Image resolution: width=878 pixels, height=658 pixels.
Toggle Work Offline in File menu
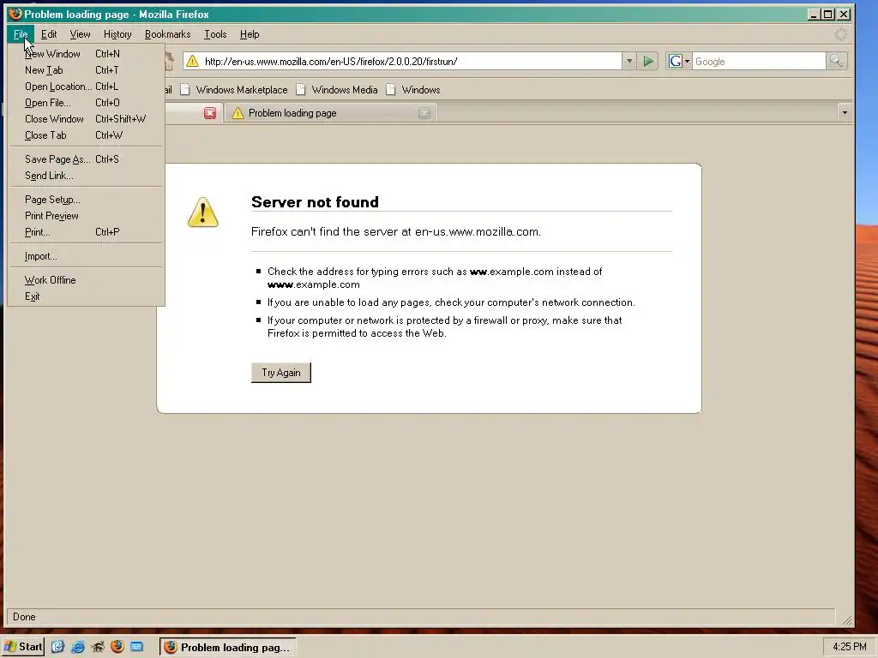point(87,280)
